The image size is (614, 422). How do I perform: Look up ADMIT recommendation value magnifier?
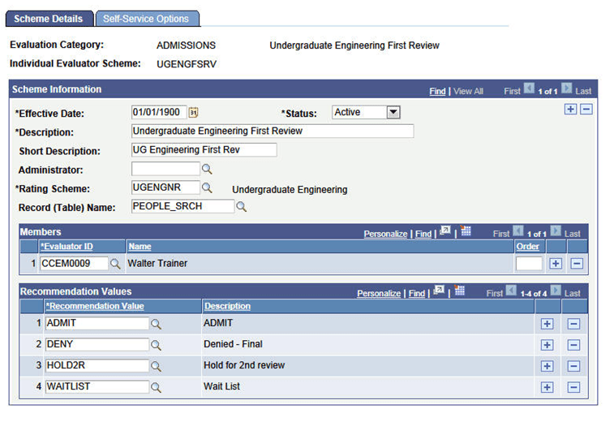click(156, 324)
